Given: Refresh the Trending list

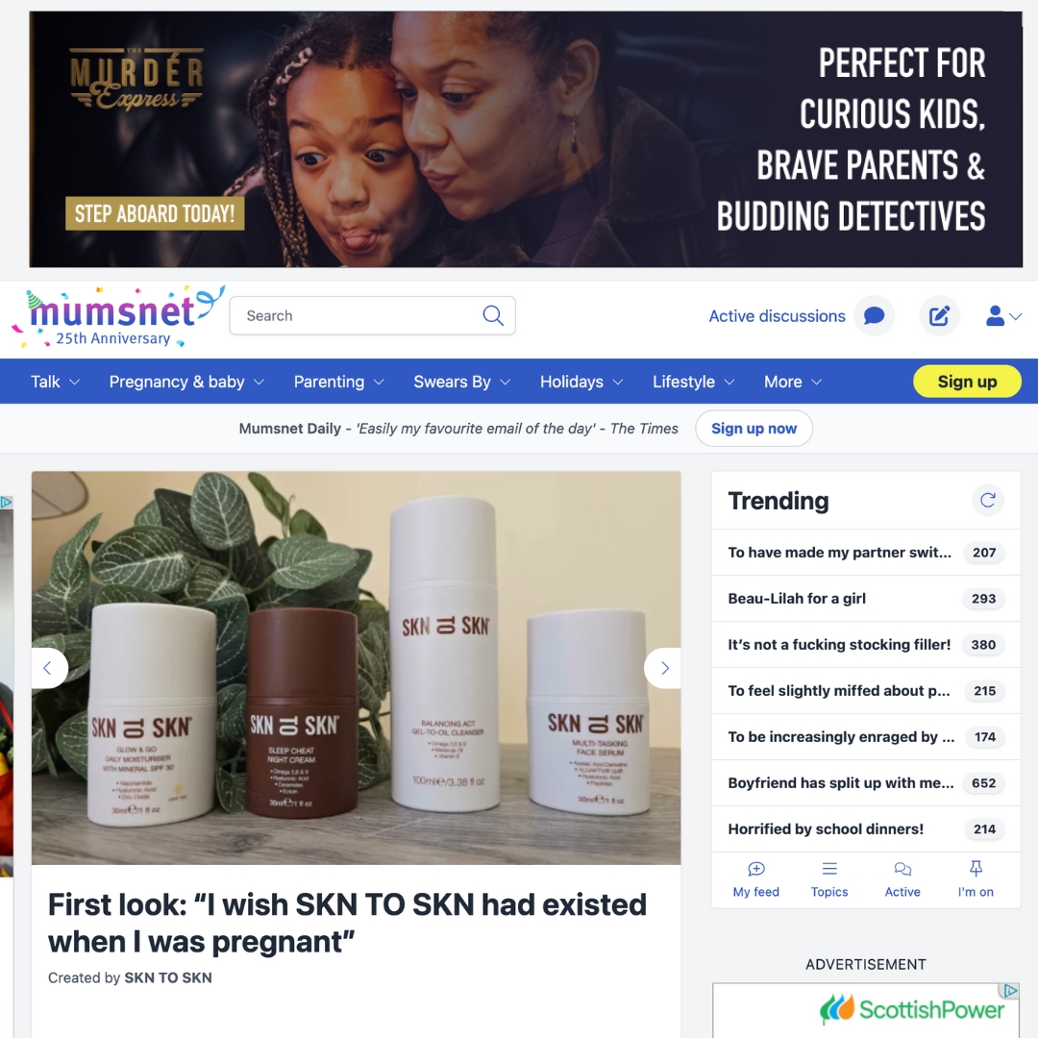Looking at the screenshot, I should pyautogui.click(x=988, y=500).
